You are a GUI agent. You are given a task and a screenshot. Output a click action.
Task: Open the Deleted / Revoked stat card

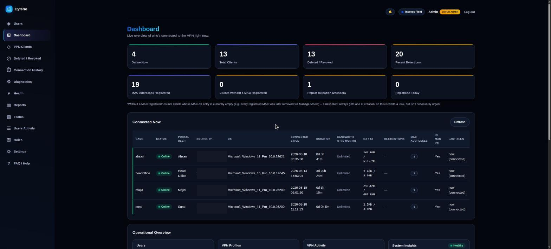coord(345,56)
